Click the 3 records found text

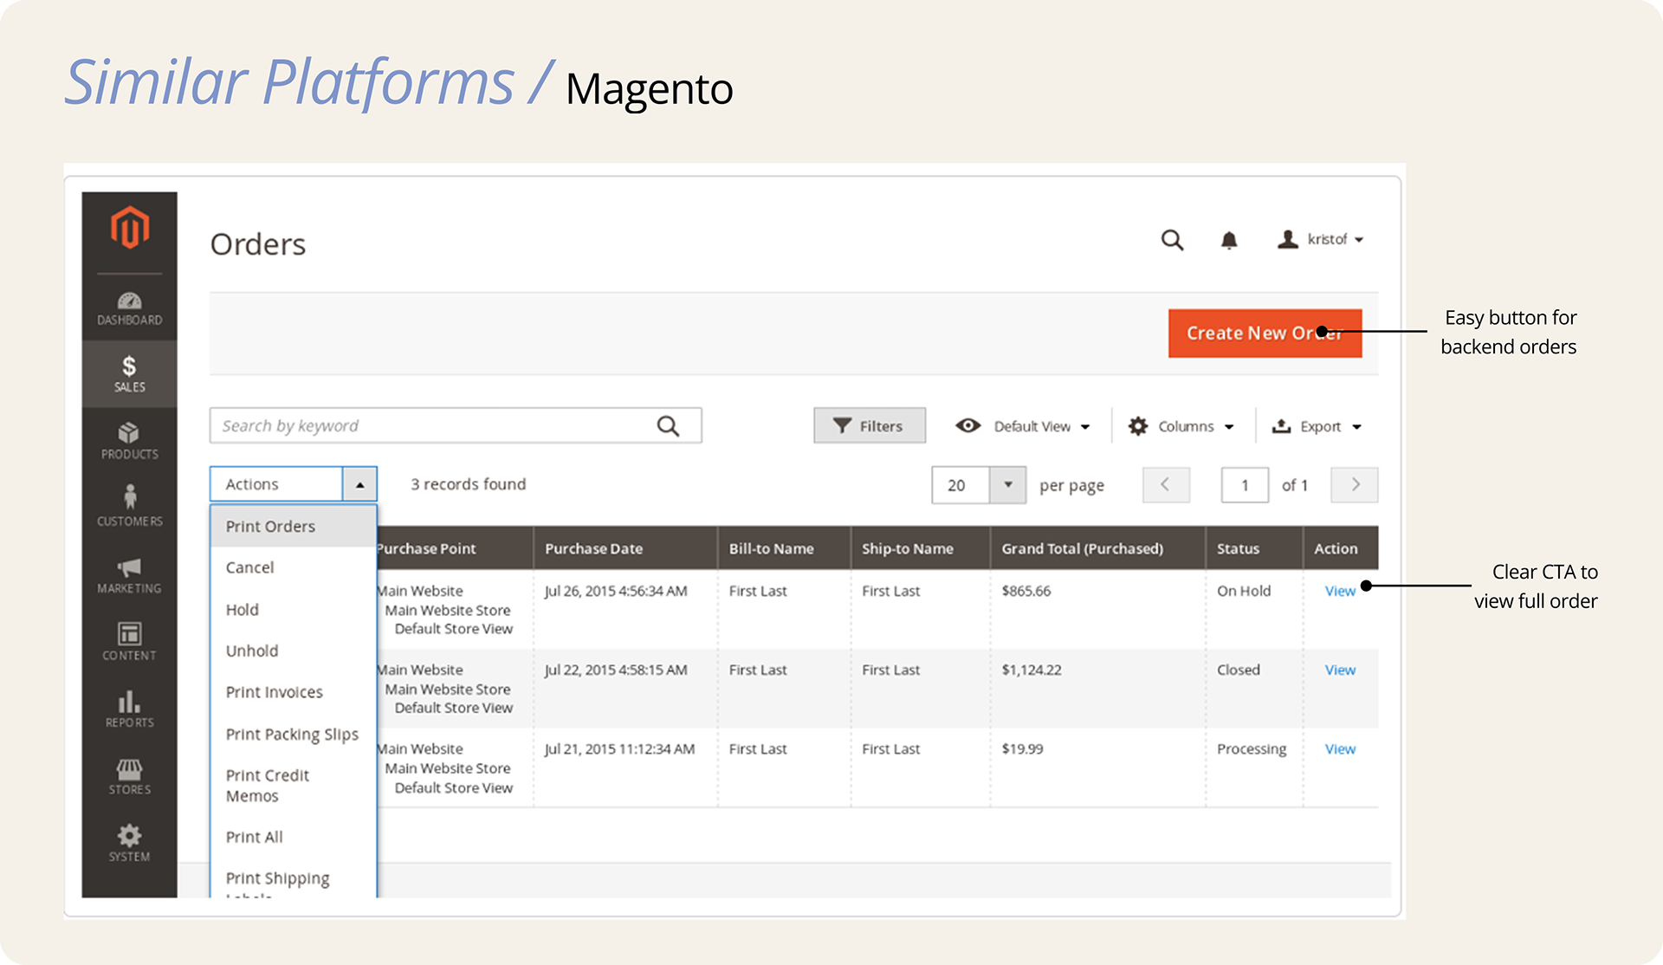(468, 484)
